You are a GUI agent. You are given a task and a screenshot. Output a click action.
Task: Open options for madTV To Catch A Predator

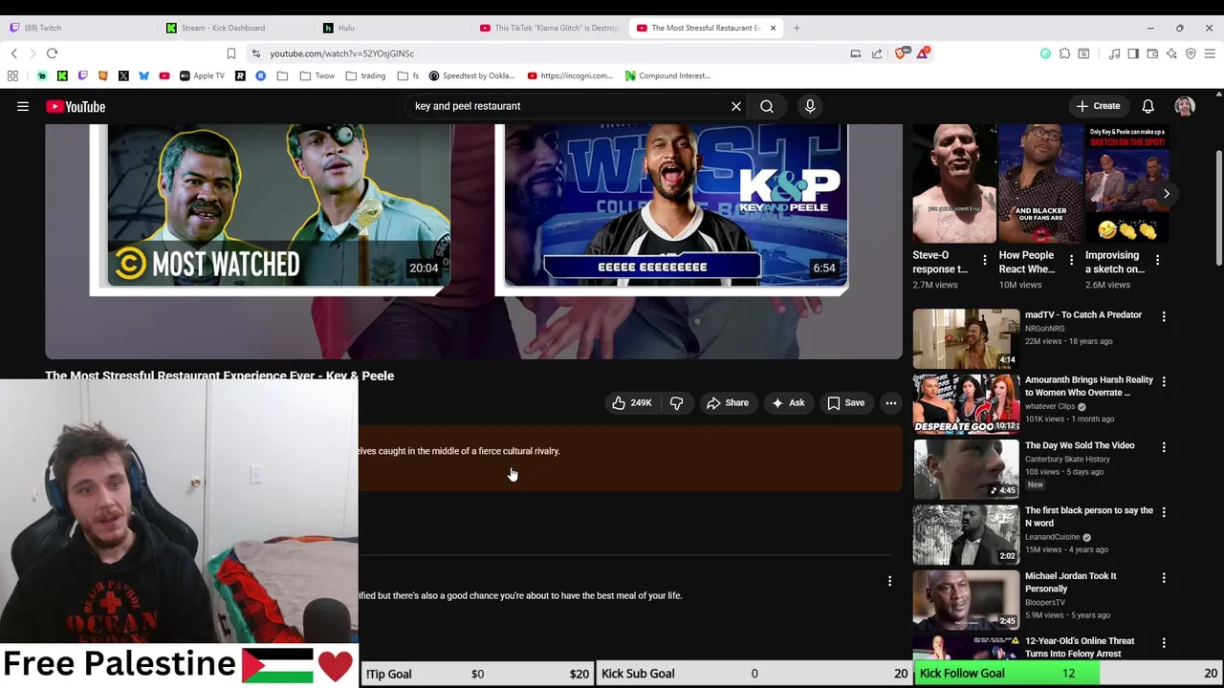1164,316
